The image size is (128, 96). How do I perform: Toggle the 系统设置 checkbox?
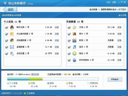(x=7, y=54)
